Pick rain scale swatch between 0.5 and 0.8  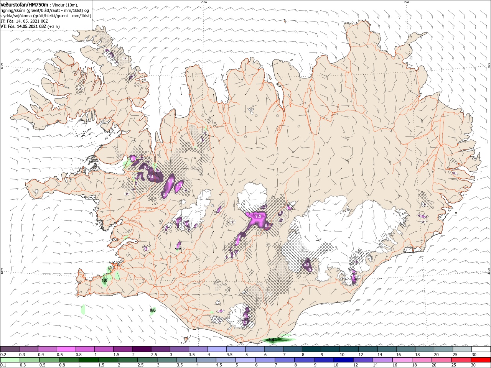point(49,360)
